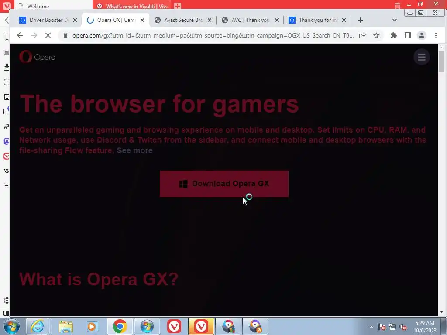Image resolution: width=447 pixels, height=335 pixels.
Task: Open the Vivaldi history panel
Action: [6, 82]
